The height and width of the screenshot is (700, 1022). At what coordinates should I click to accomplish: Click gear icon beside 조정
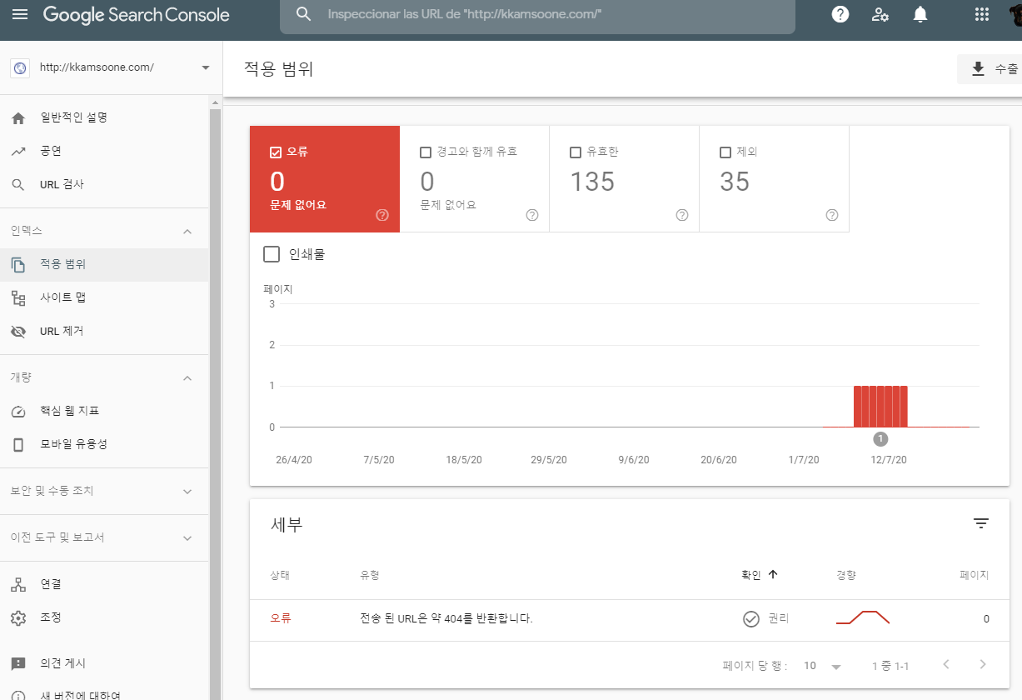point(18,618)
